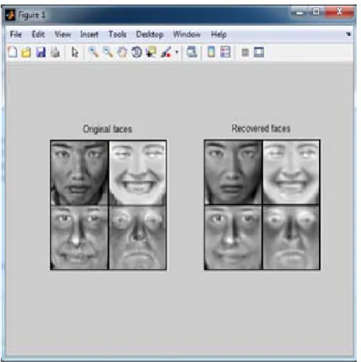Screen dimensions: 361x362
Task: Select the Edit Plot arrow tool
Action: [75, 52]
